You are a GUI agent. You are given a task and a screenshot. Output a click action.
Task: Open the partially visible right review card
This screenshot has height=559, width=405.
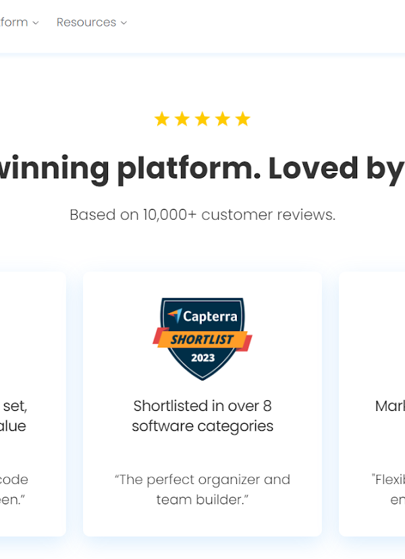(372, 404)
